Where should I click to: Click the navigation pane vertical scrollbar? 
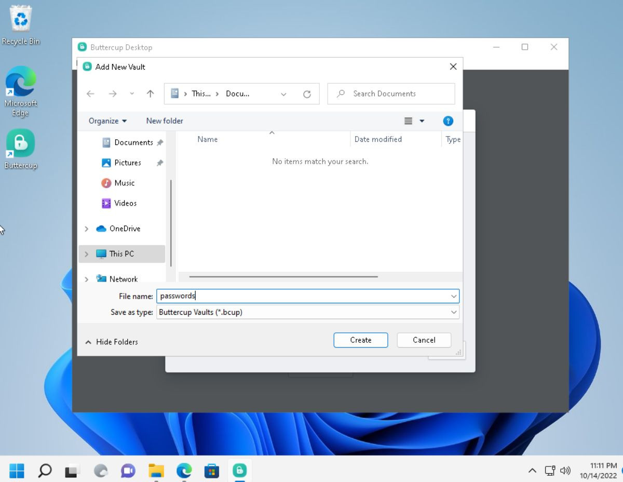click(171, 223)
